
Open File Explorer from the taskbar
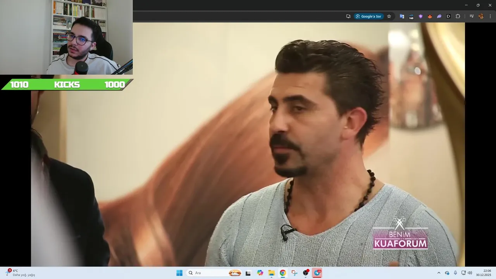(272, 273)
